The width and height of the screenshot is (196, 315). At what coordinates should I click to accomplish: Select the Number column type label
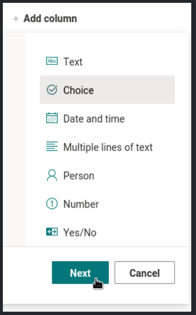pyautogui.click(x=81, y=204)
